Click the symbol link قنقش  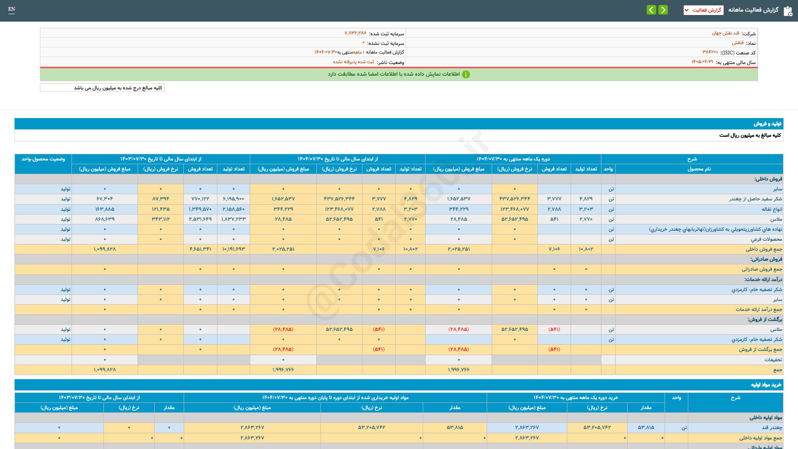tap(738, 43)
